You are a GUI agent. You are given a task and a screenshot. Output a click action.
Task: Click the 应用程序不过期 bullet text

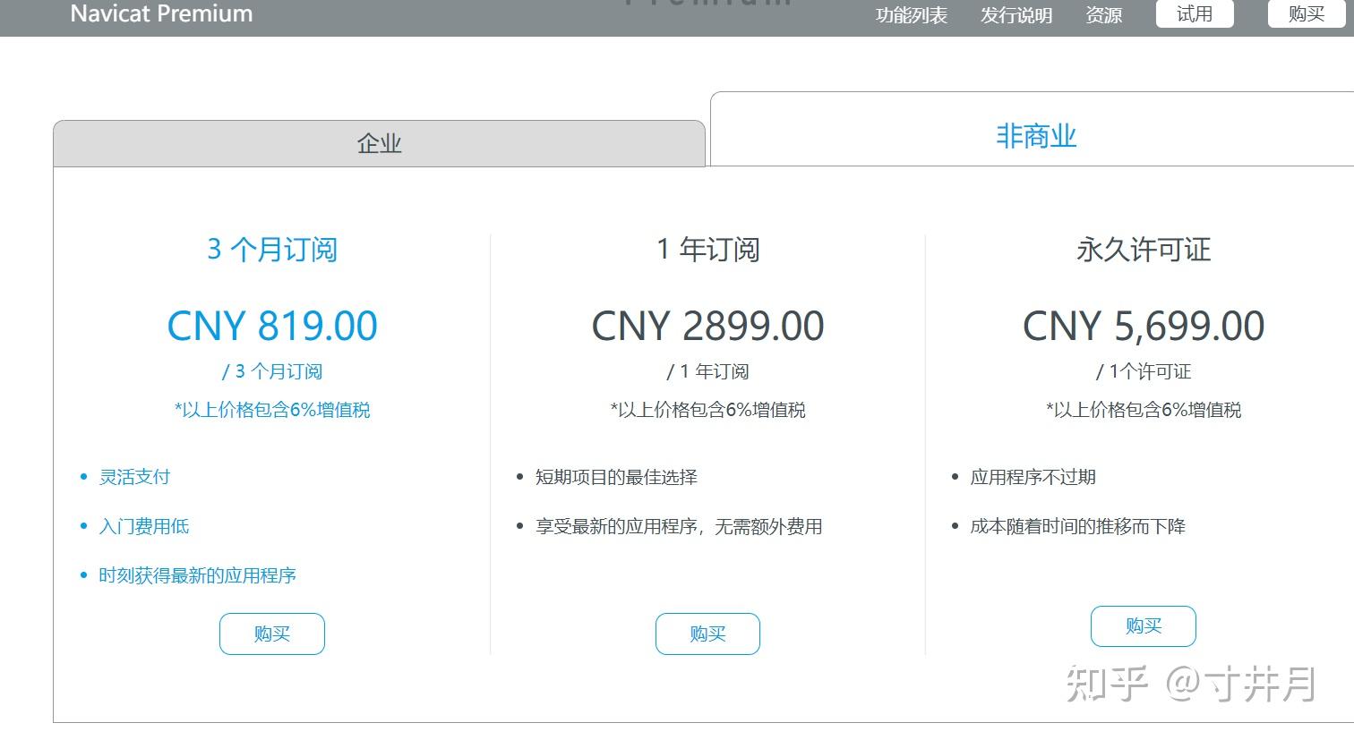point(1033,477)
